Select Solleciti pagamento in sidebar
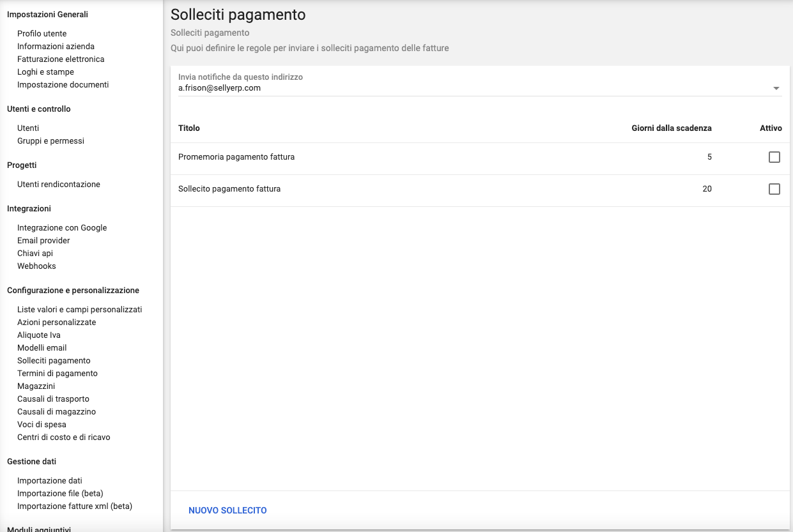 coord(54,360)
